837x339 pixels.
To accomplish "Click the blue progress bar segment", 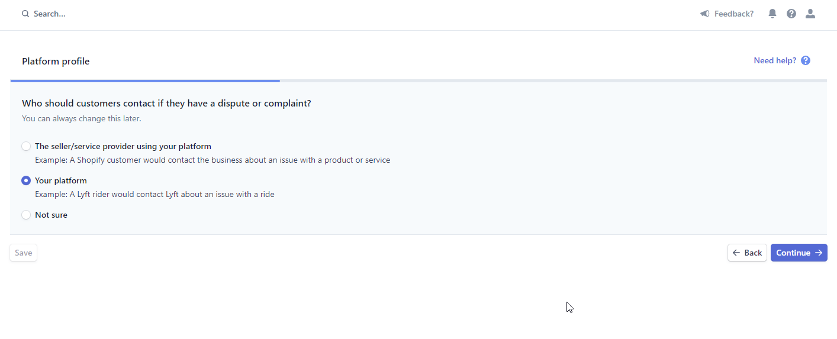I will coord(145,80).
